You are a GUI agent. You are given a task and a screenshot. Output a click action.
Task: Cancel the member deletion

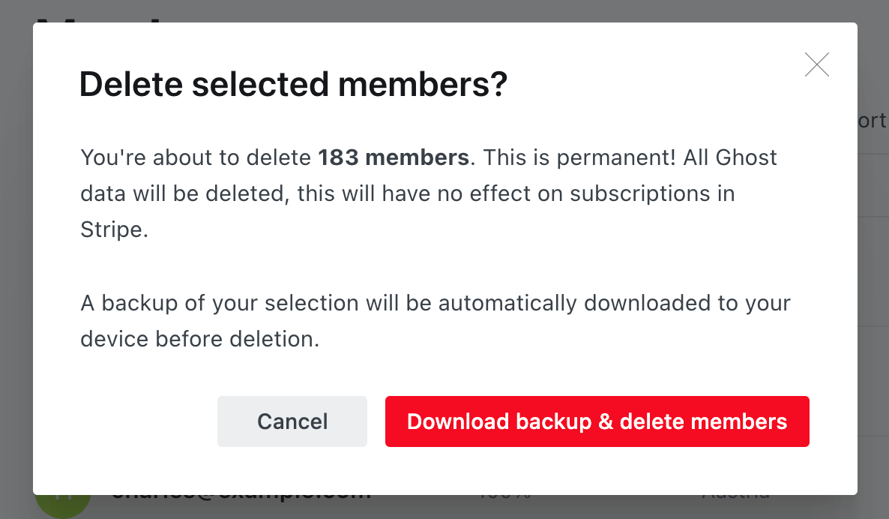tap(292, 421)
